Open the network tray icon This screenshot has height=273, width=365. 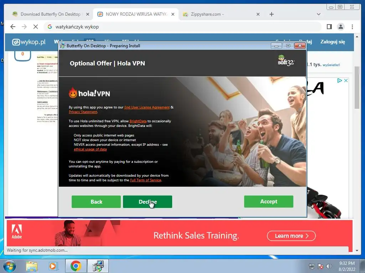(x=312, y=267)
